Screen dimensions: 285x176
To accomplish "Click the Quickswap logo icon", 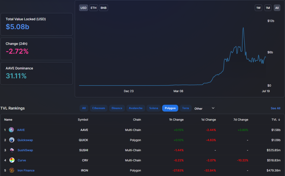I will 11,140.
